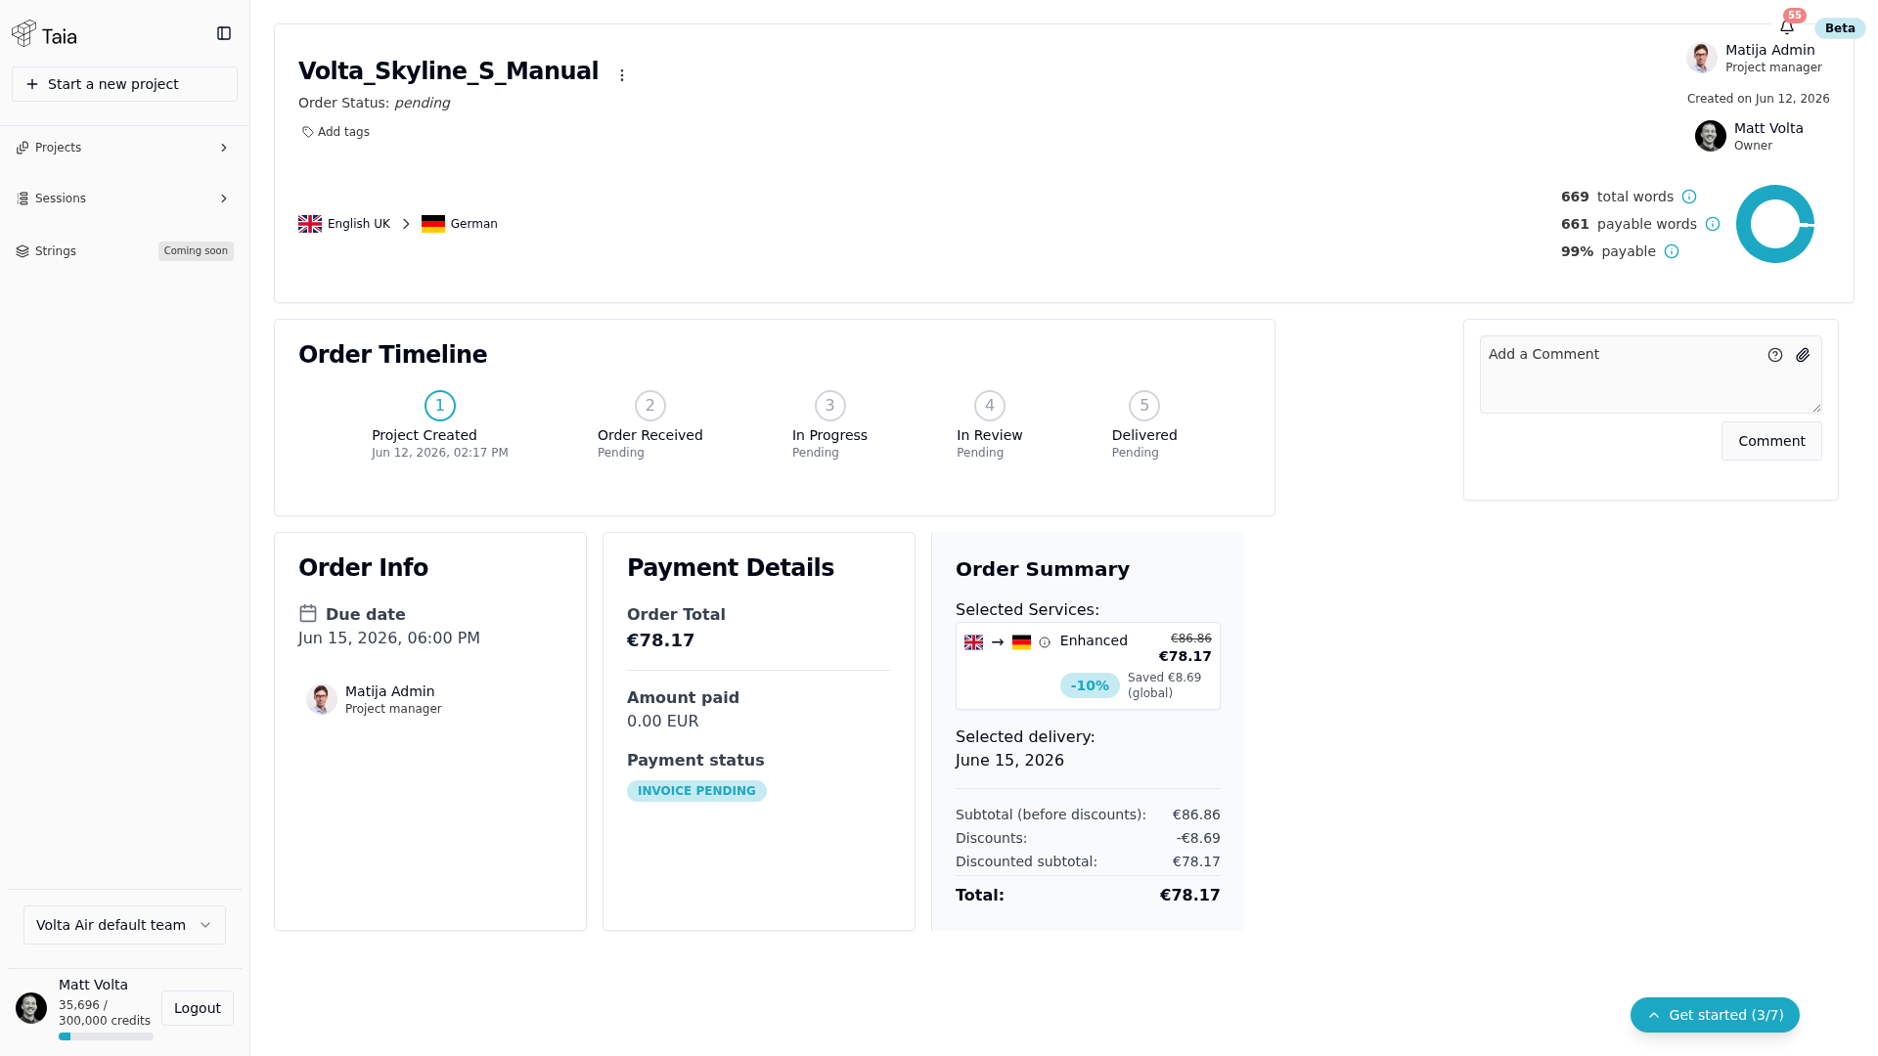Focus the Add a Comment text field

(x=1651, y=374)
